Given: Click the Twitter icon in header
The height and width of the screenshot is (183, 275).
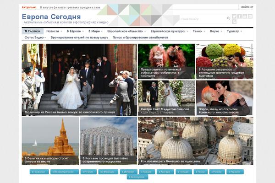Looking at the screenshot, I should point(234,16).
